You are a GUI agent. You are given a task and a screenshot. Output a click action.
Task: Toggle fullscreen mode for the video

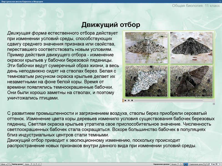coord(214,103)
